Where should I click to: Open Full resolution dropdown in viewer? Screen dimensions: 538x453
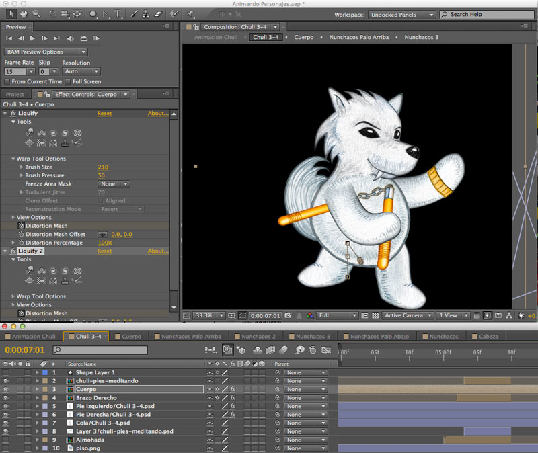[338, 315]
